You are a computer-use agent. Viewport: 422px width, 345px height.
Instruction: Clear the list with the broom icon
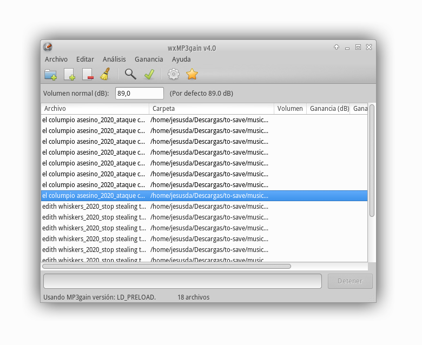(x=105, y=75)
